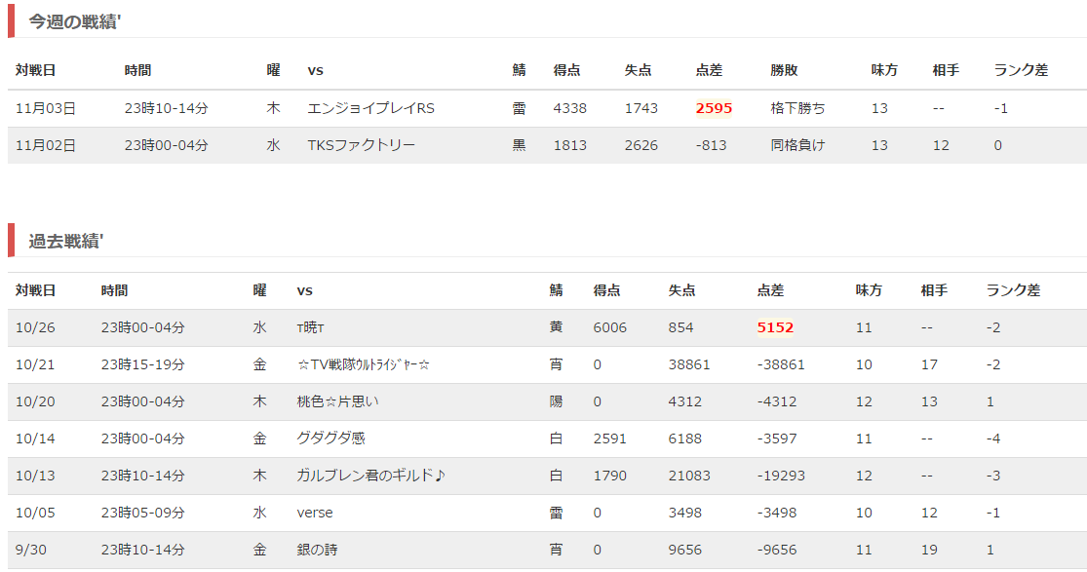Screen dimensions: 1087x572
Task: Click 勝敗 column header
Action: 784,70
